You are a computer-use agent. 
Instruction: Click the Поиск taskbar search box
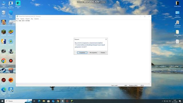[18, 101]
